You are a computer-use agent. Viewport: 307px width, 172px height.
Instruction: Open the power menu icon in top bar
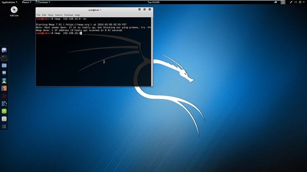coord(300,2)
